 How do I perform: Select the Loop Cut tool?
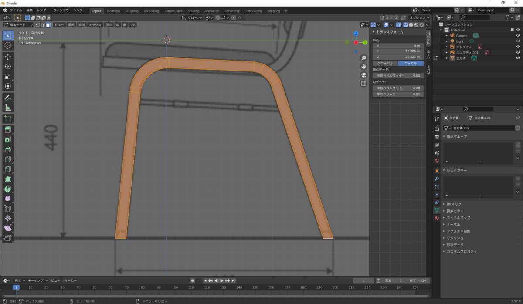(x=8, y=159)
